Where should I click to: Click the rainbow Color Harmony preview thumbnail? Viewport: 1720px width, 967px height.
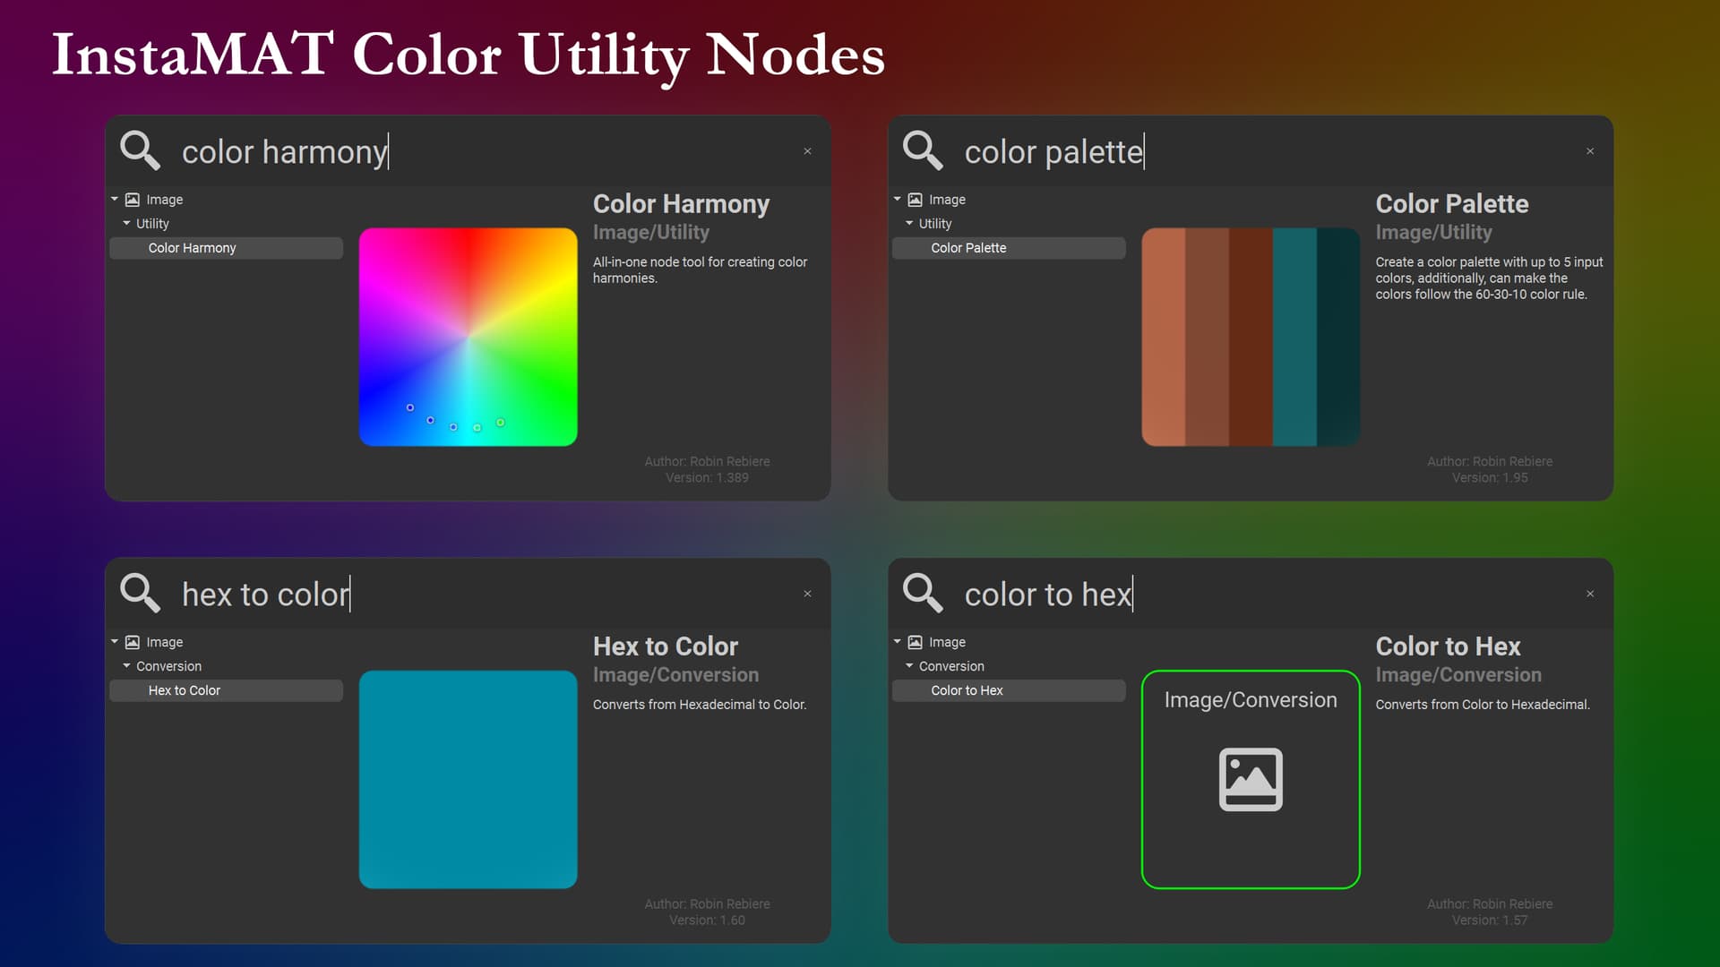[468, 337]
